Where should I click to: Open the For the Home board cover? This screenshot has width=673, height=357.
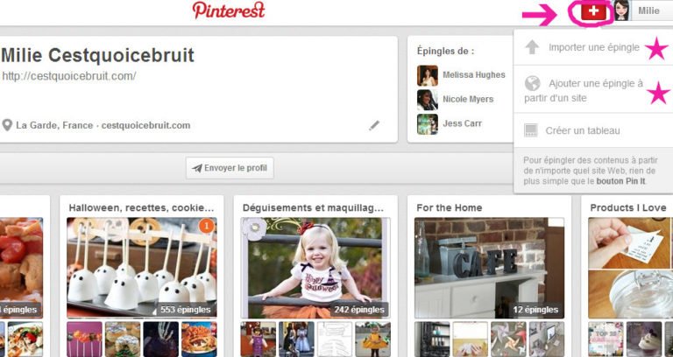489,268
